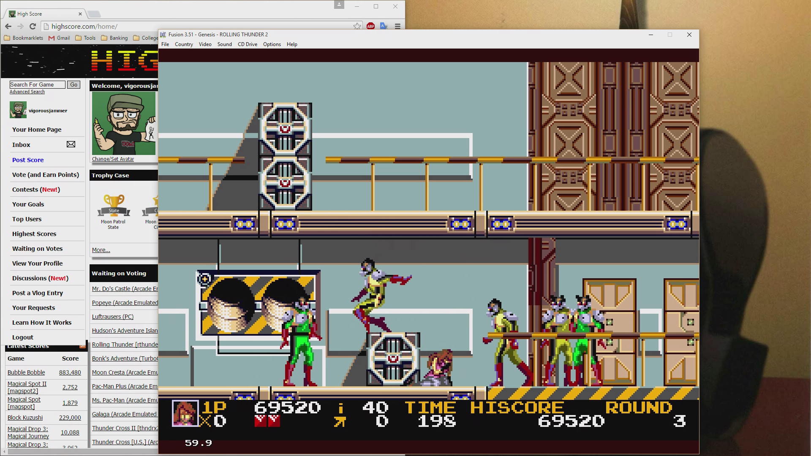Open the Adblock Plus extension icon
This screenshot has height=456, width=811.
coord(370,26)
